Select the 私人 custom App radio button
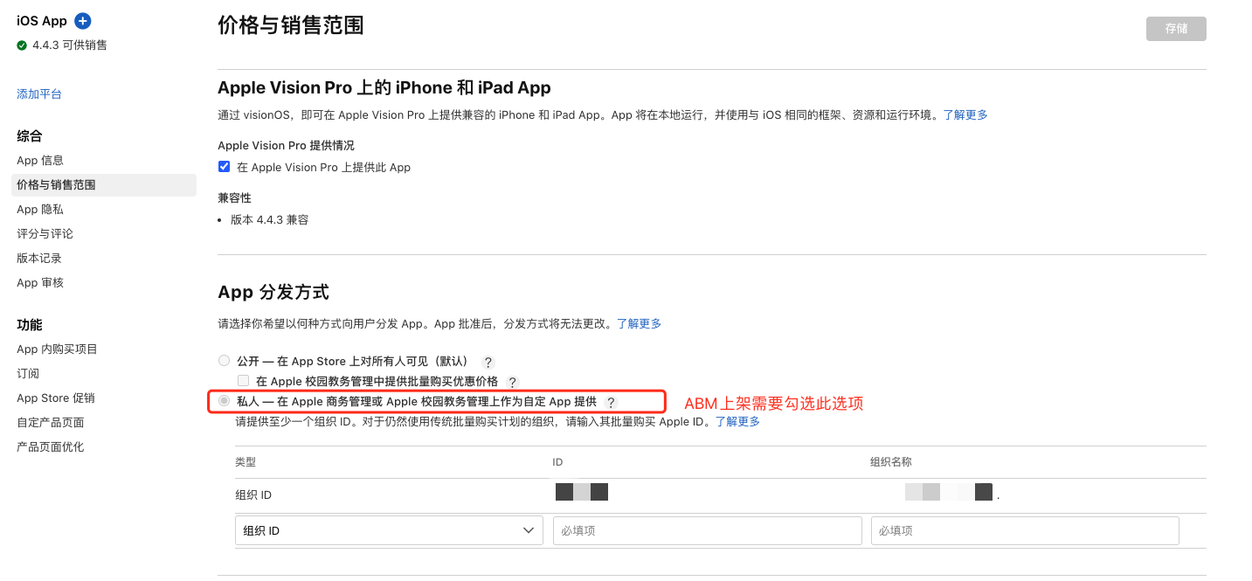Viewport: 1252px width, 581px height. [225, 401]
